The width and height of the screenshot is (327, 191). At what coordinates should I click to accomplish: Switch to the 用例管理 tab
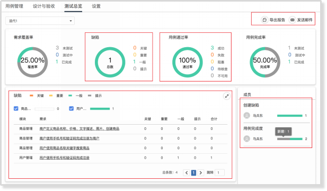tap(14, 6)
